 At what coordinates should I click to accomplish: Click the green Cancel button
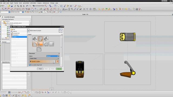[x=59, y=69]
